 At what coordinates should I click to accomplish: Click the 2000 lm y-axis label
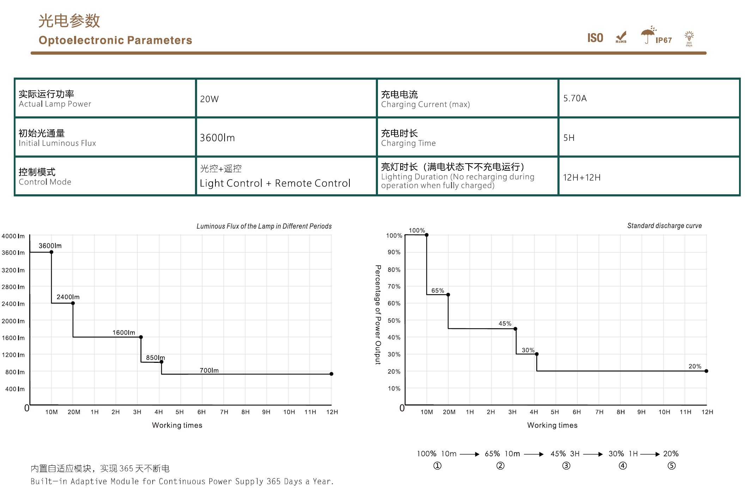pos(13,321)
